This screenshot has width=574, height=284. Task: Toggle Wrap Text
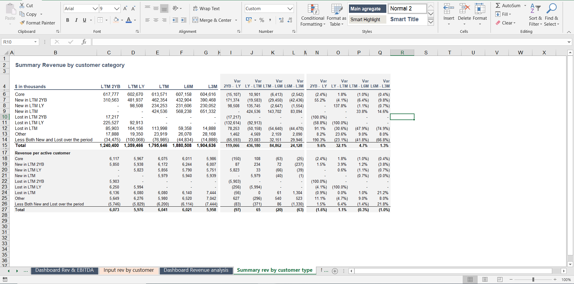[x=206, y=8]
